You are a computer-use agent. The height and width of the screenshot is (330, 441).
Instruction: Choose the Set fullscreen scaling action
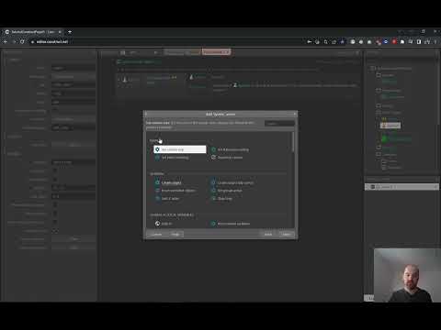[x=230, y=149]
